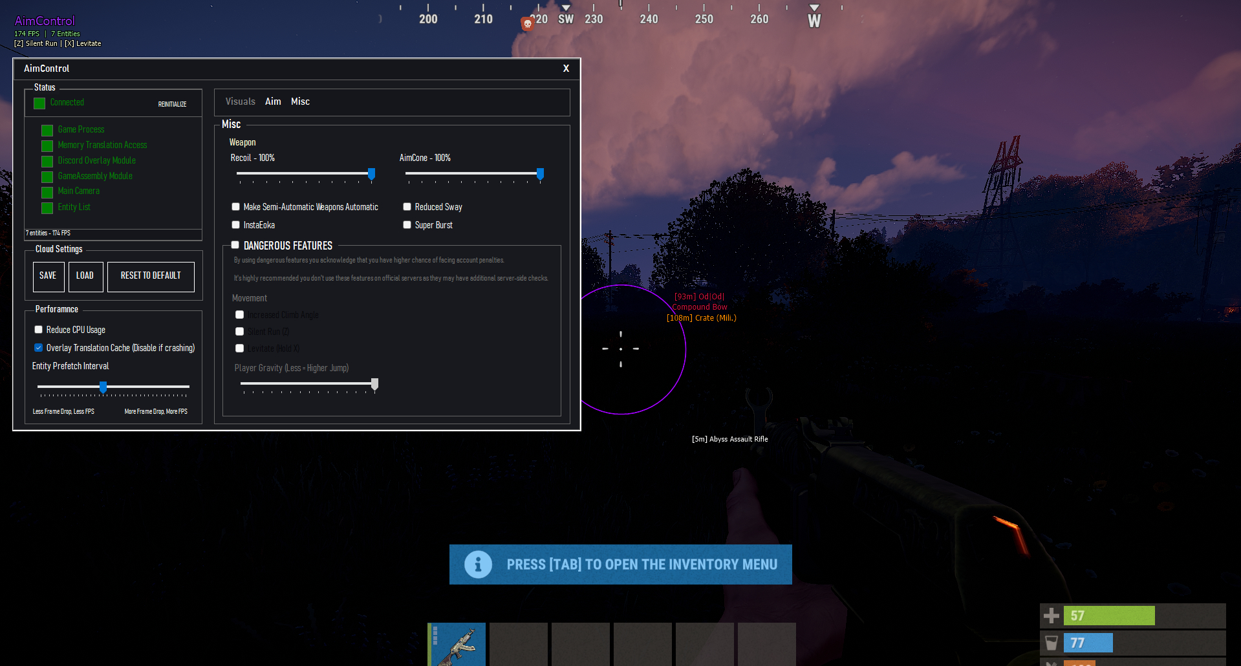
Task: Click the 'Compound Bow' ESP label
Action: coord(700,307)
